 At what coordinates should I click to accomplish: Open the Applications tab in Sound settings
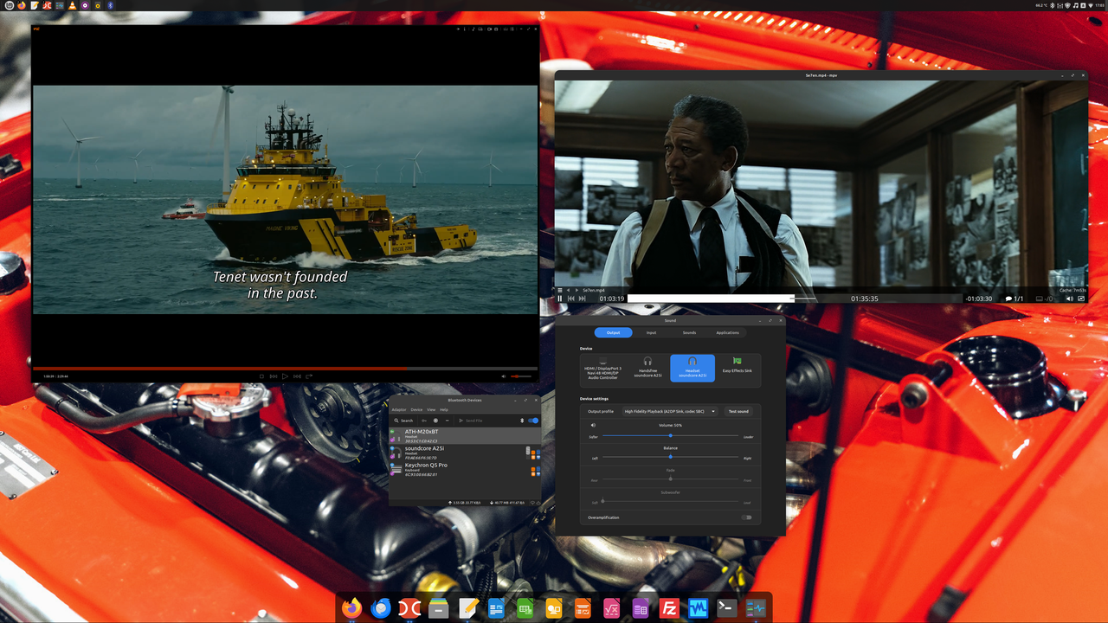point(728,332)
